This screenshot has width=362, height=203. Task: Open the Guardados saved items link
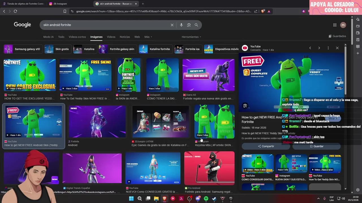point(337,36)
